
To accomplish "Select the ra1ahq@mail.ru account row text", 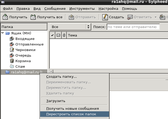I will (28, 72).
